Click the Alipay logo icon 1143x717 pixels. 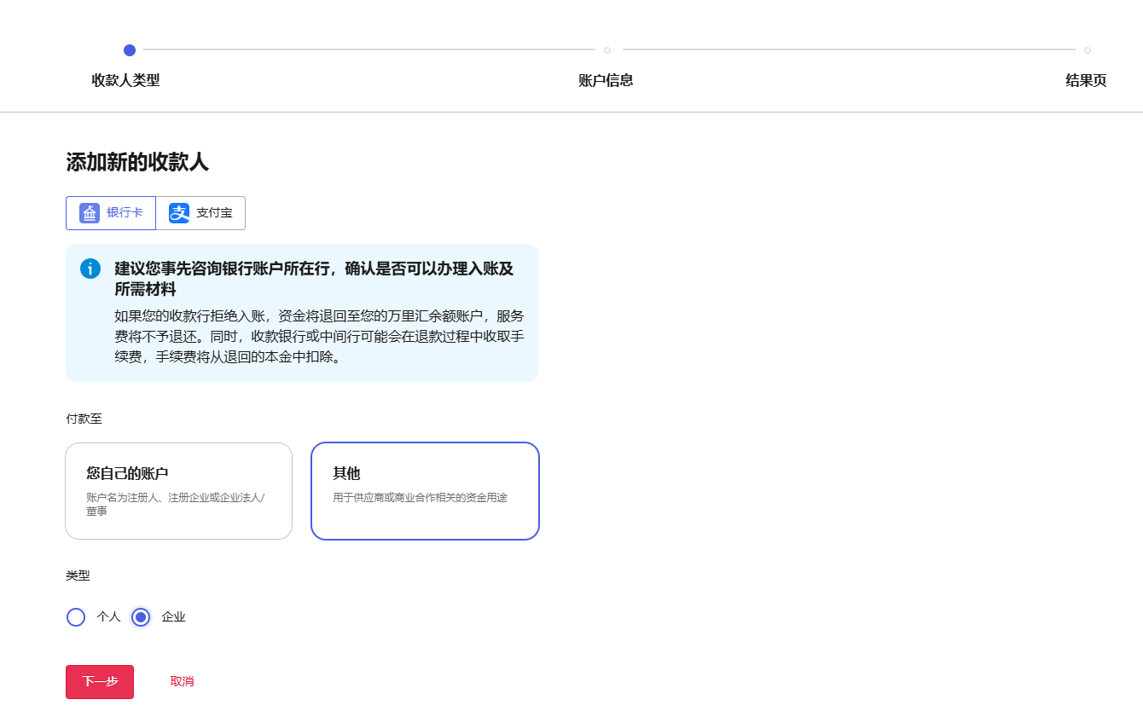179,213
